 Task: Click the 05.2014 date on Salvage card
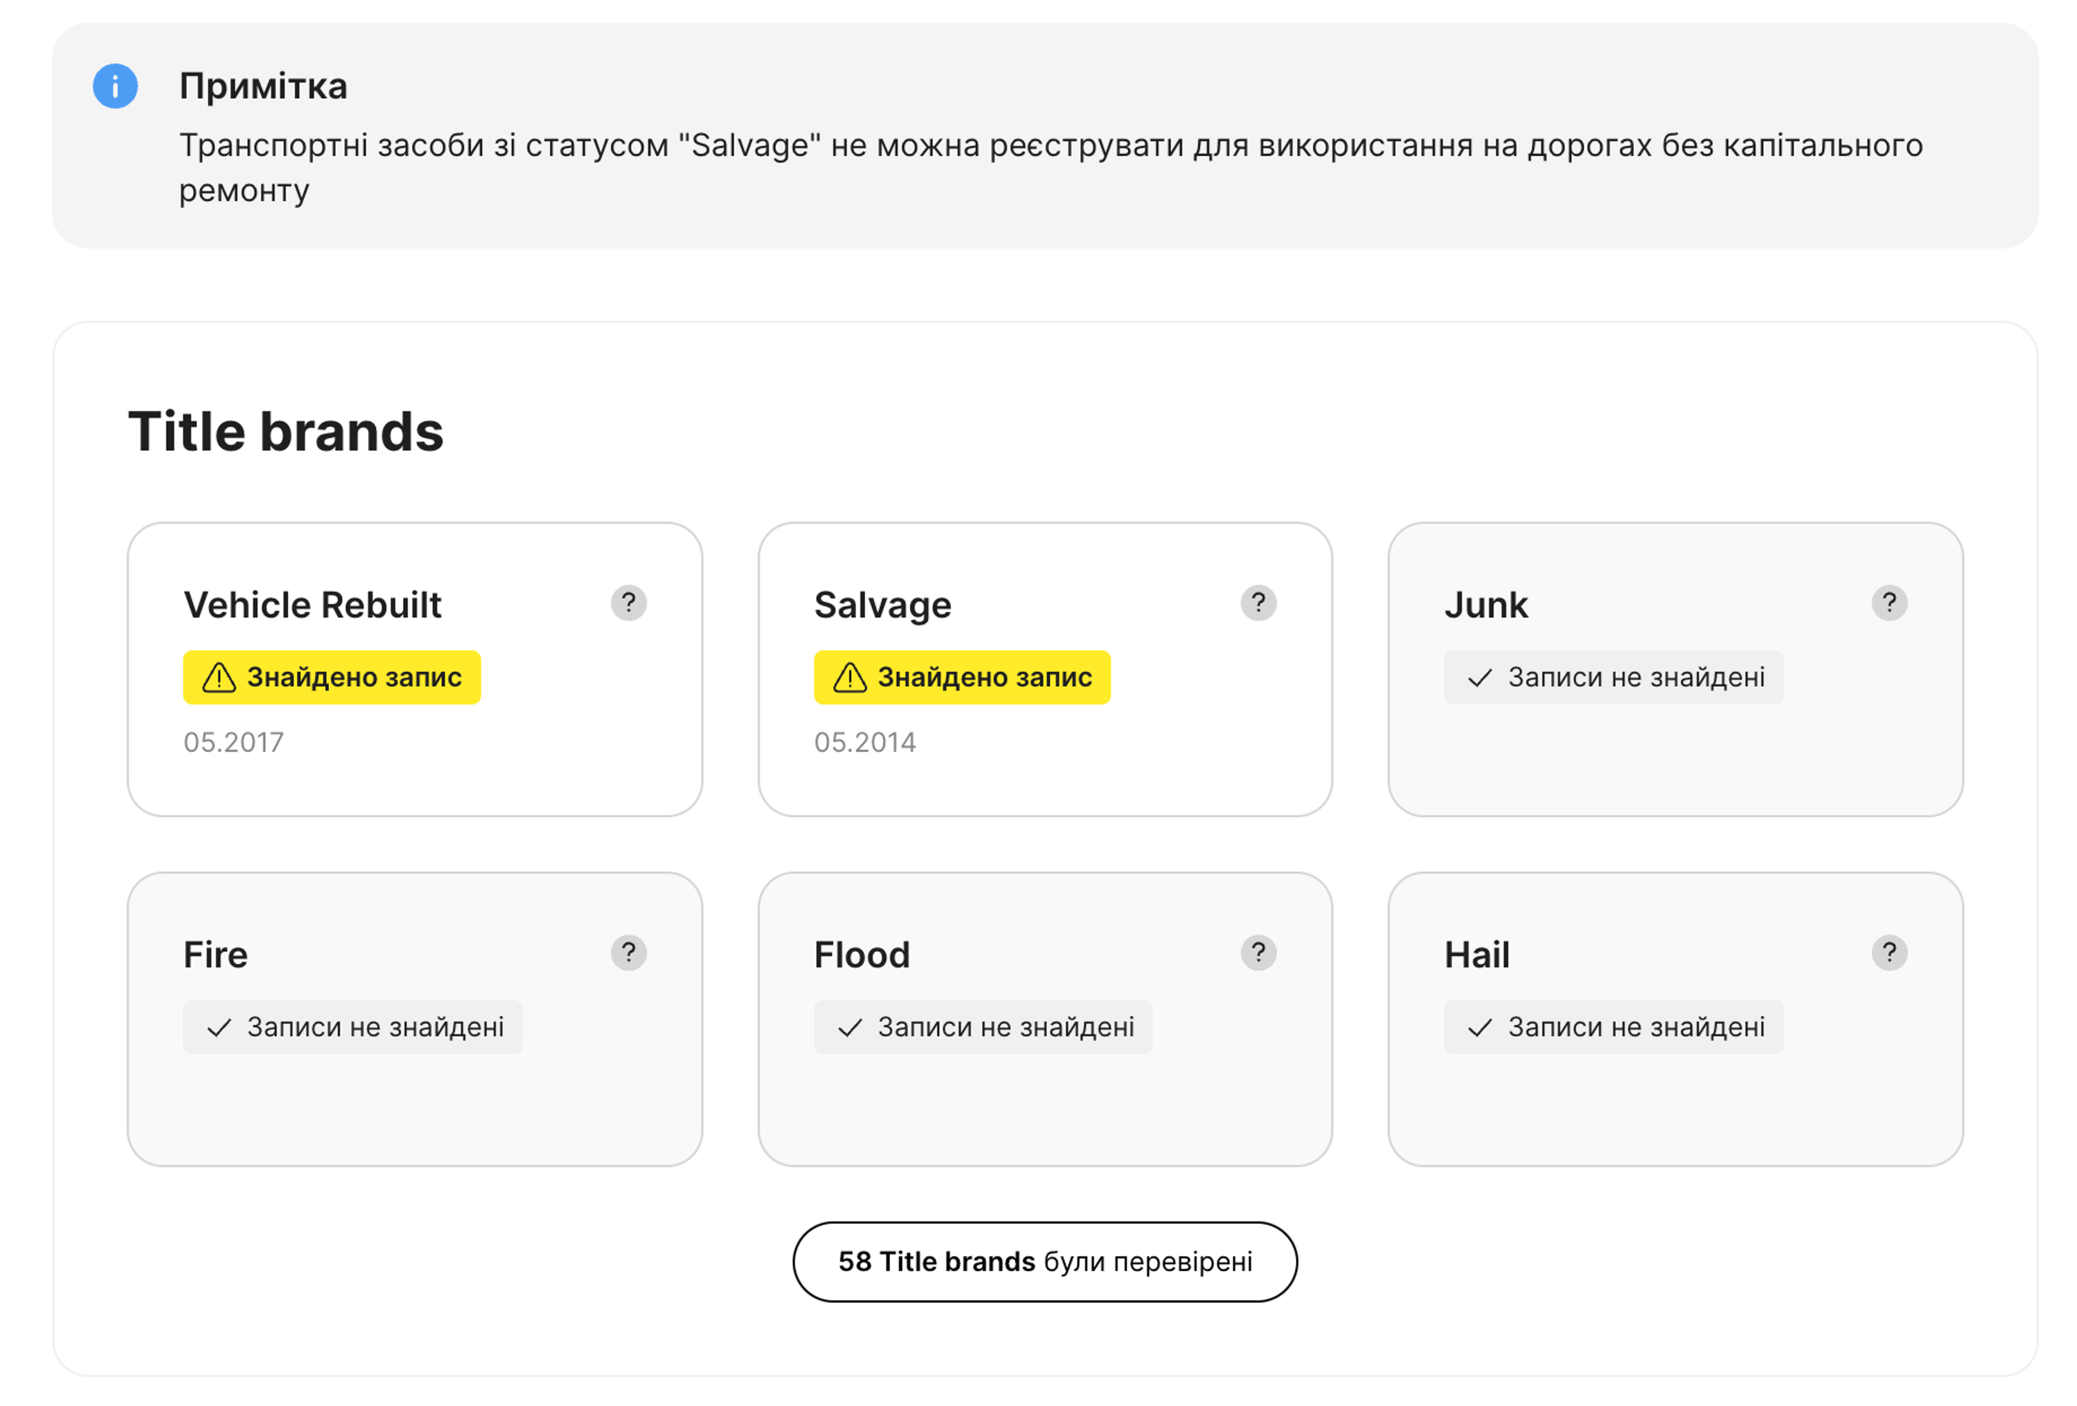pos(864,742)
